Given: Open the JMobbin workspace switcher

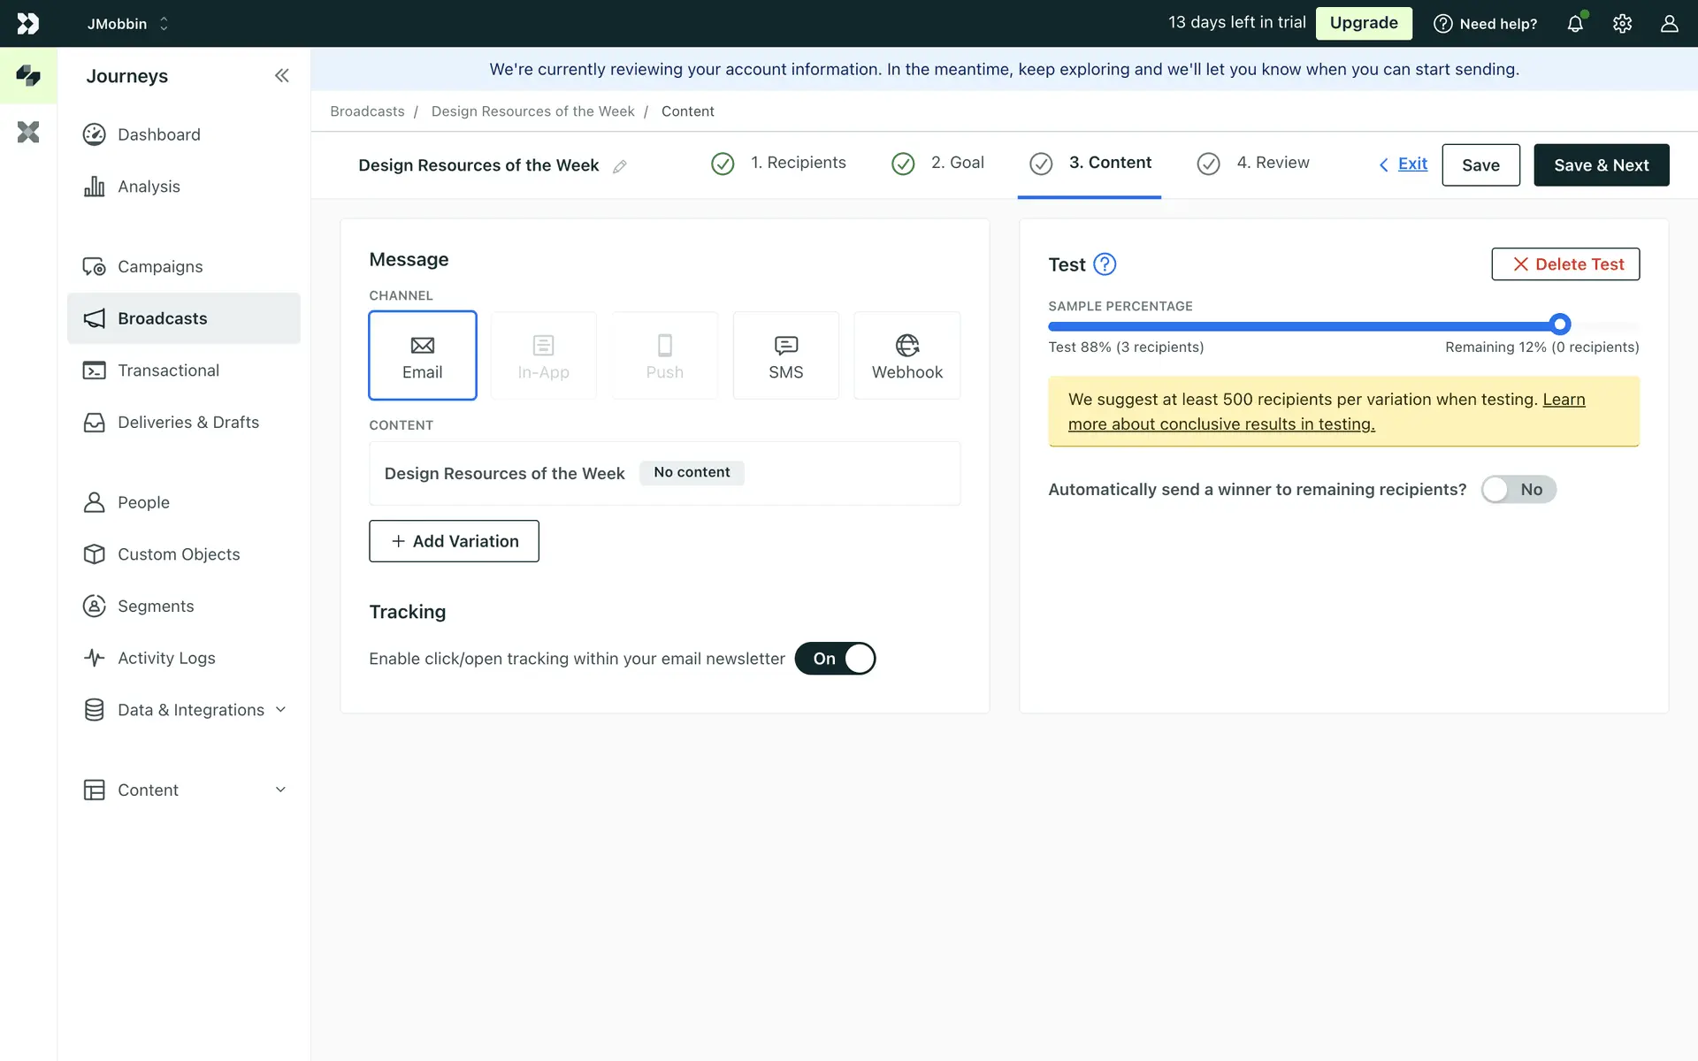Looking at the screenshot, I should (x=128, y=24).
